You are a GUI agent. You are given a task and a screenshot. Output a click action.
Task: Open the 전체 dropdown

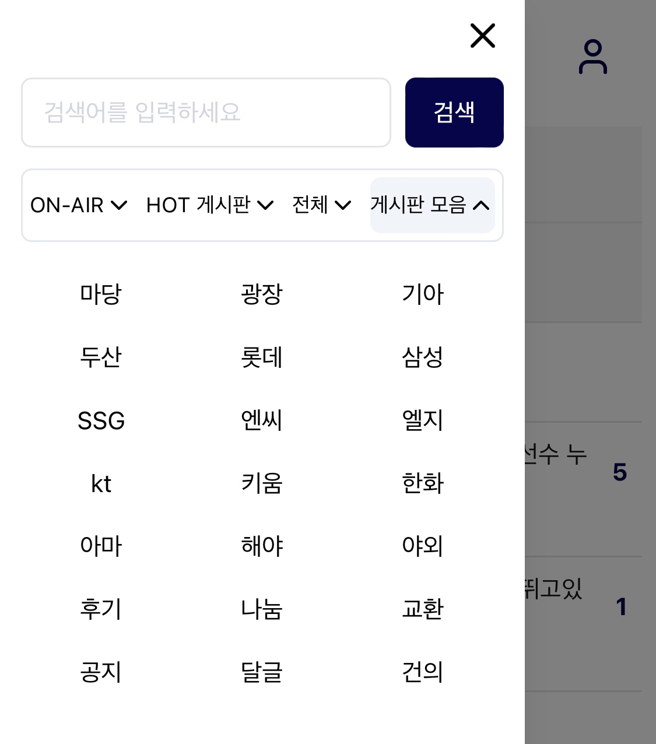tap(321, 205)
